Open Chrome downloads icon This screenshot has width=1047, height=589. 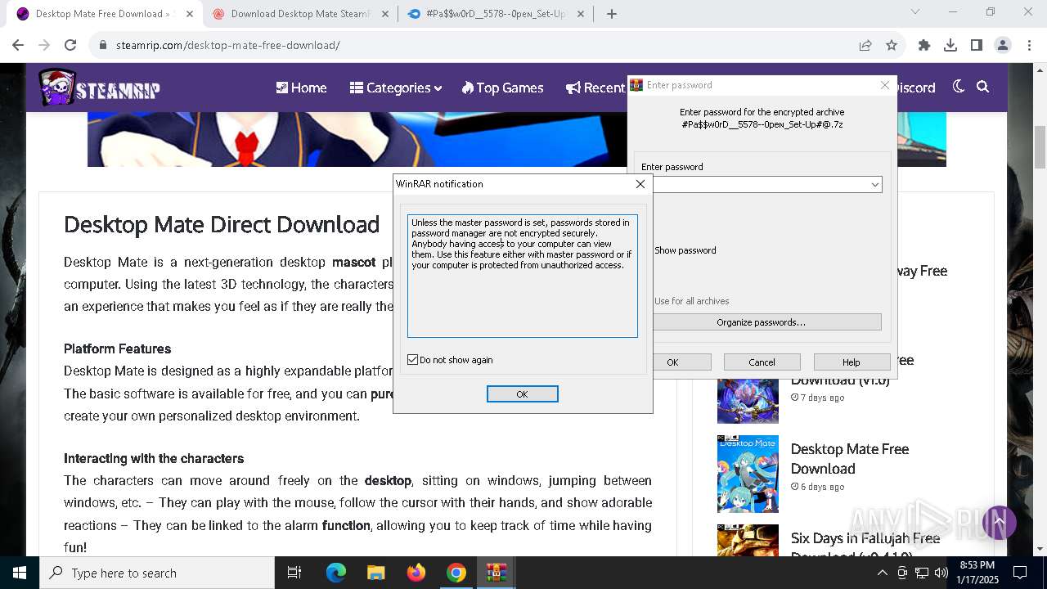coord(950,45)
